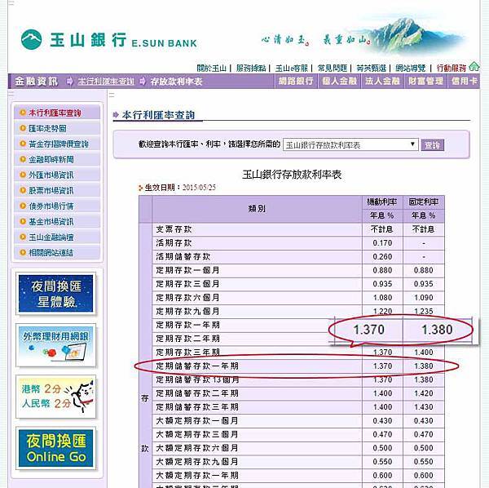Click 玉山e客服 link
This screenshot has width=489, height=488.
tap(292, 68)
